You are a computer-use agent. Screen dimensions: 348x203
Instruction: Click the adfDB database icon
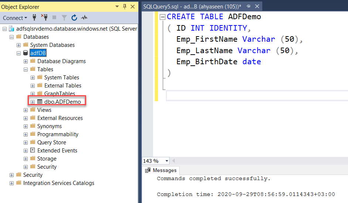[26, 53]
